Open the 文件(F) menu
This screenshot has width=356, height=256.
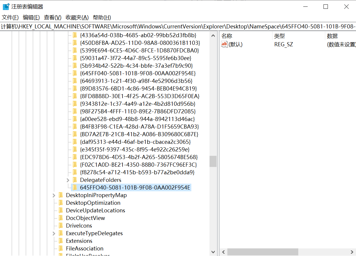pyautogui.click(x=10, y=17)
